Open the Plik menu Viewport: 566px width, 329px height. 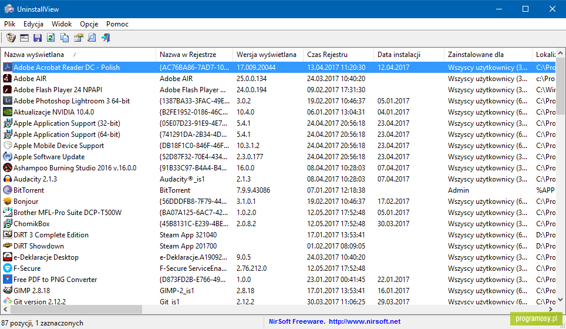10,24
